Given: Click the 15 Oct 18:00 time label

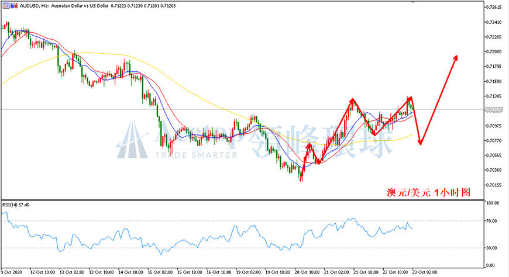Looking at the screenshot, I should tap(190, 272).
